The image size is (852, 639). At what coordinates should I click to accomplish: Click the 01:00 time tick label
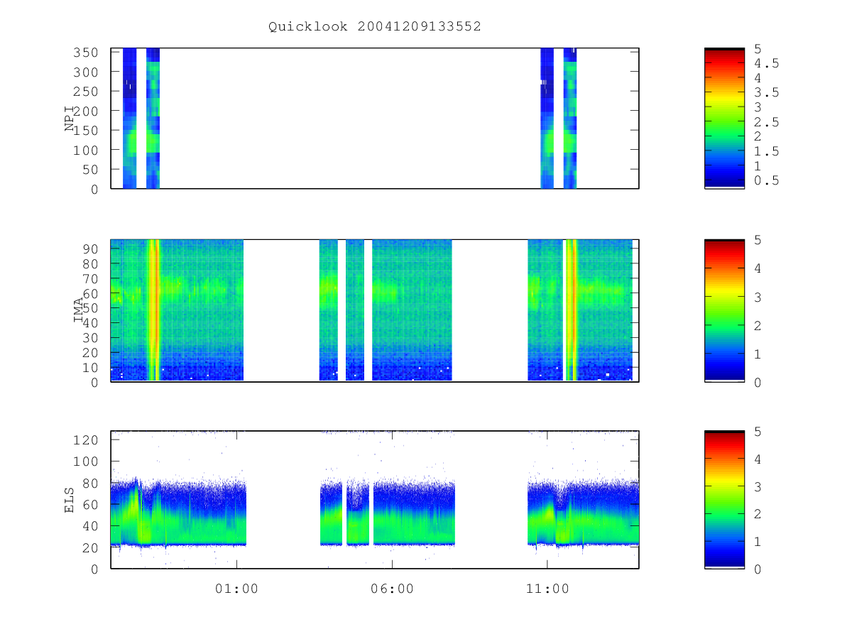236,589
